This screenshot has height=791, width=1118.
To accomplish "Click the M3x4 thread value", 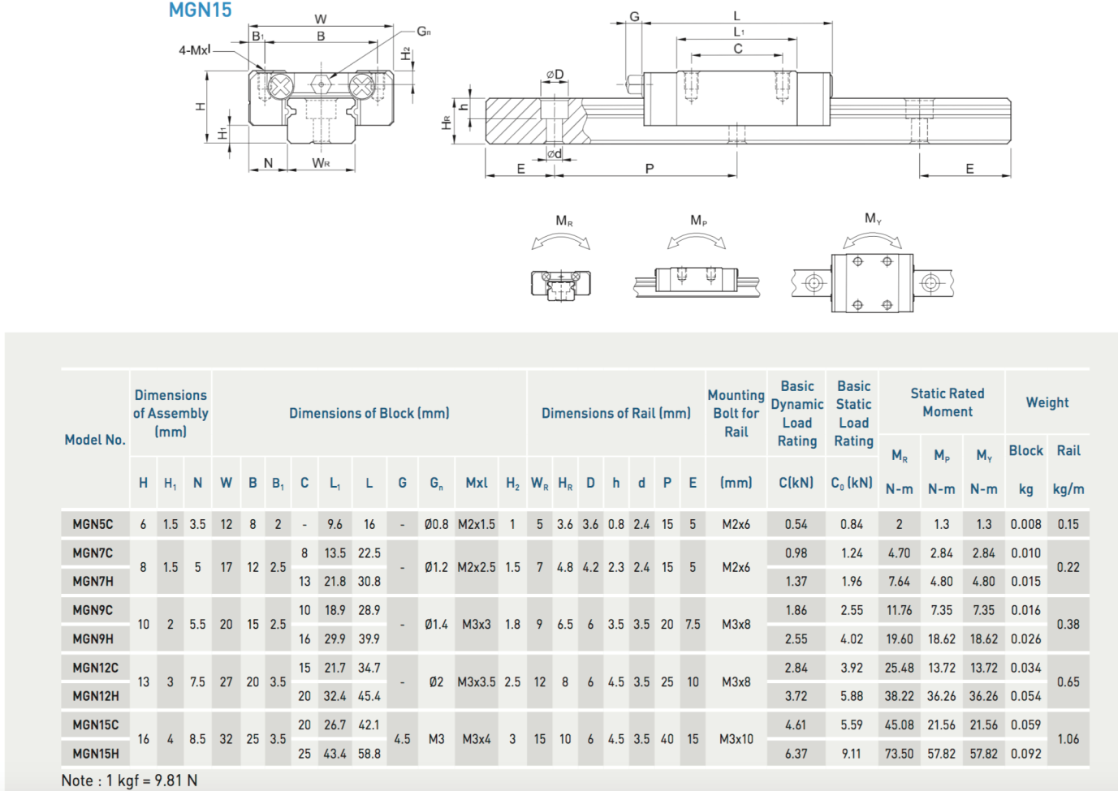I will (x=477, y=739).
